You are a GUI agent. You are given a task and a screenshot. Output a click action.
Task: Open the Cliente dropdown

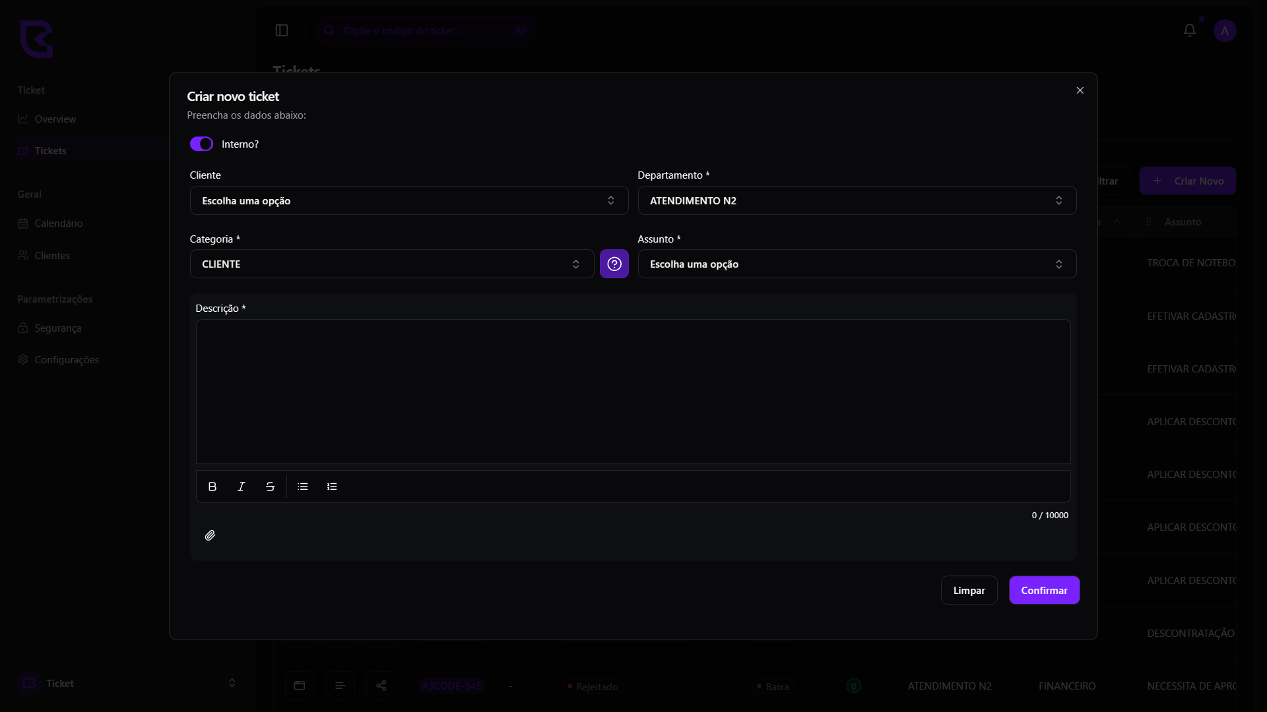point(409,200)
